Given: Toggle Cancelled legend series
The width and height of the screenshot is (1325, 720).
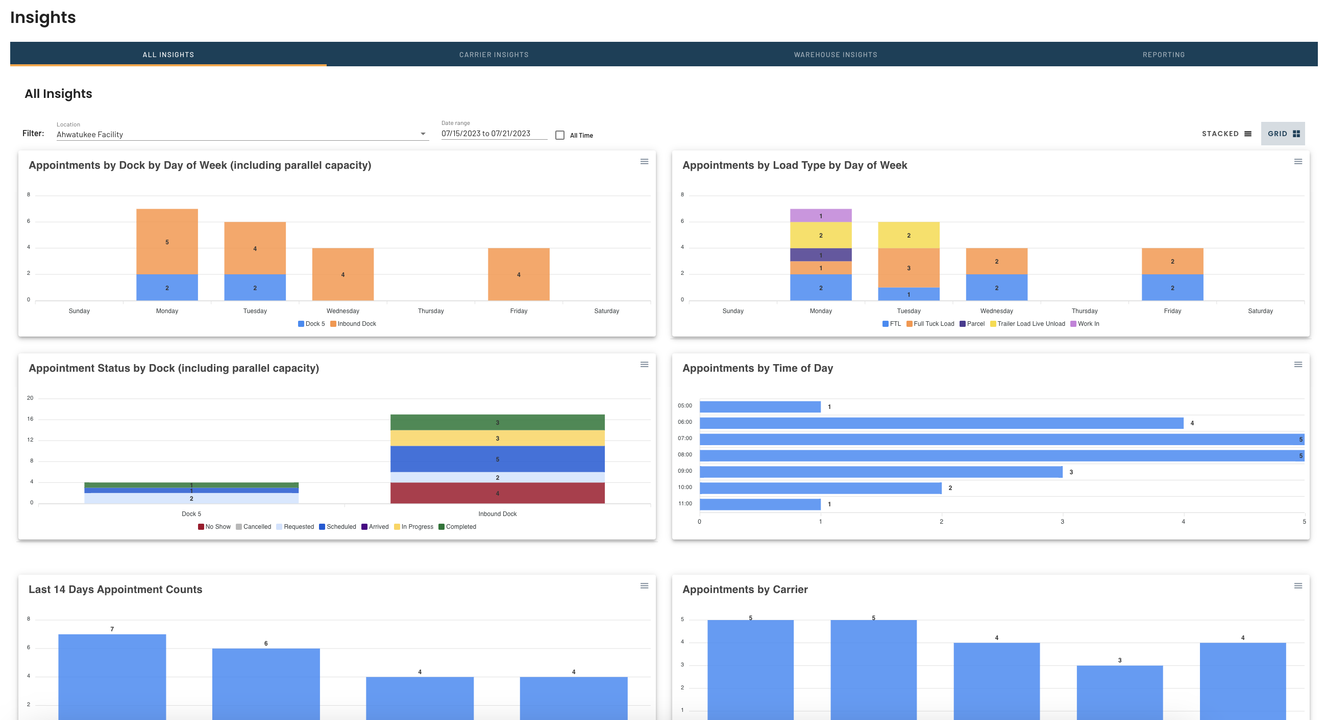Looking at the screenshot, I should pos(254,527).
